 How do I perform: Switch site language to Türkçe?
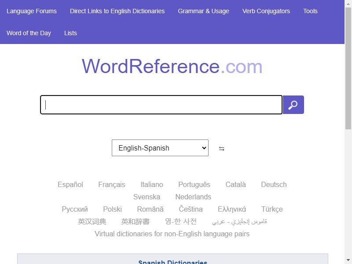point(272,209)
